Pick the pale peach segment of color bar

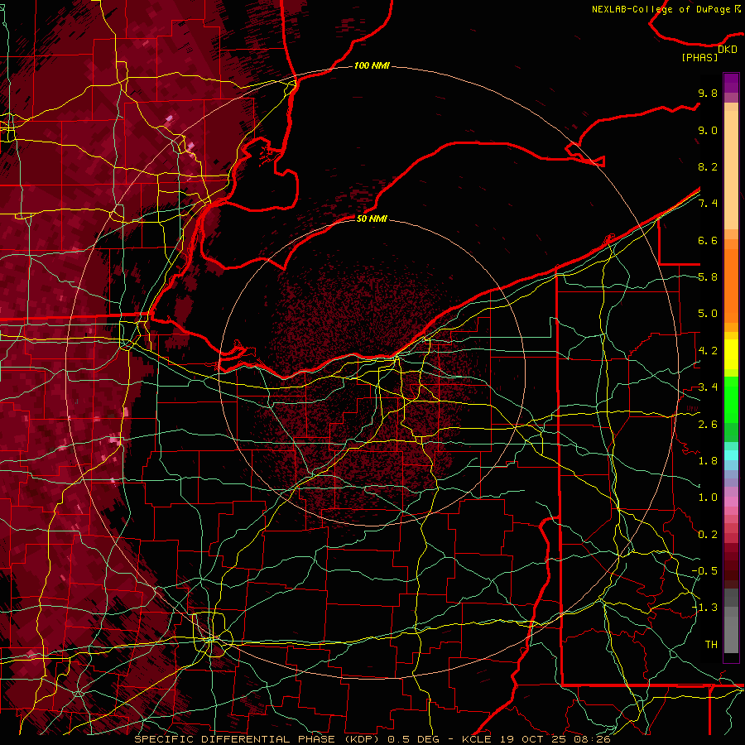click(x=731, y=171)
